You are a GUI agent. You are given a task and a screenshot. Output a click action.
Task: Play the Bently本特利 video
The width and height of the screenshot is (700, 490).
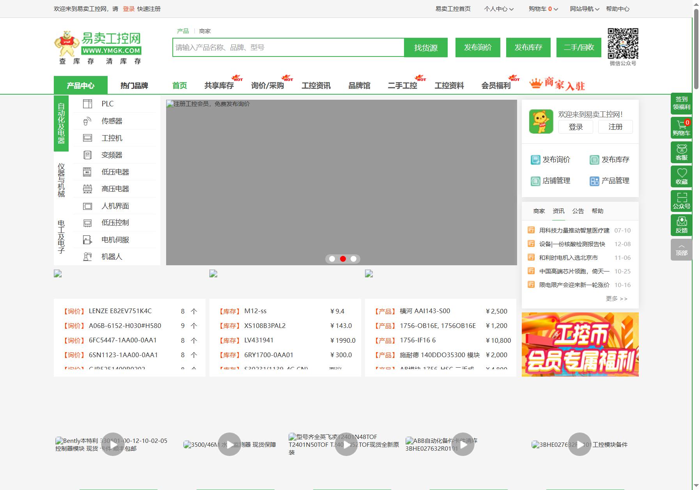click(113, 444)
